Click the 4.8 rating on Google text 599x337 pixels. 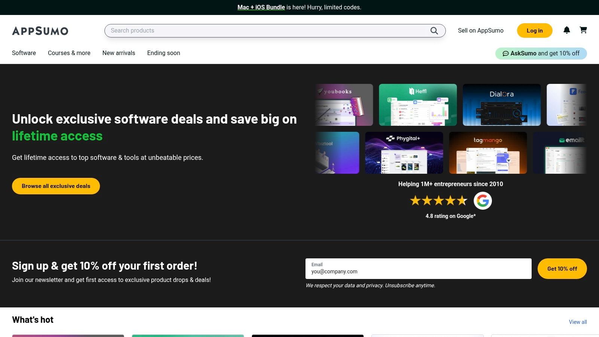pyautogui.click(x=451, y=216)
